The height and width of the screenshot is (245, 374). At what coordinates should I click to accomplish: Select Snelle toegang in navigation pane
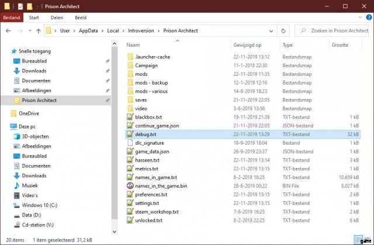34,51
